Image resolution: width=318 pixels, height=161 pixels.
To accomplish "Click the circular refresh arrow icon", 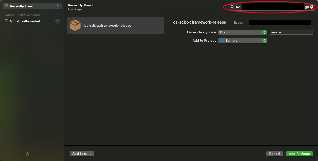I will (x=27, y=154).
